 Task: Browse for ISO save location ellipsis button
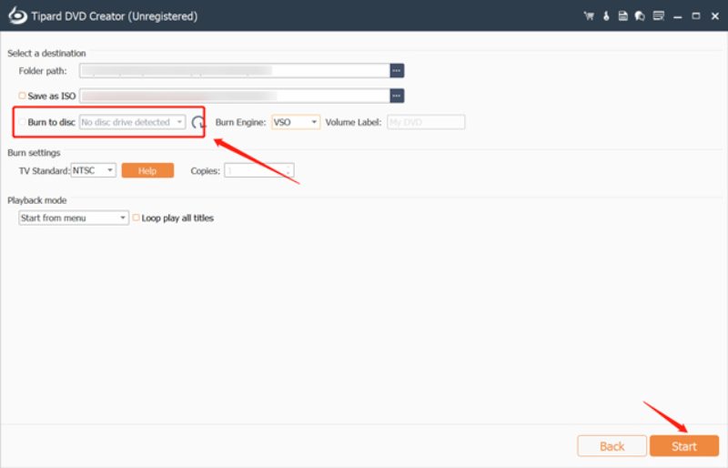[x=397, y=96]
